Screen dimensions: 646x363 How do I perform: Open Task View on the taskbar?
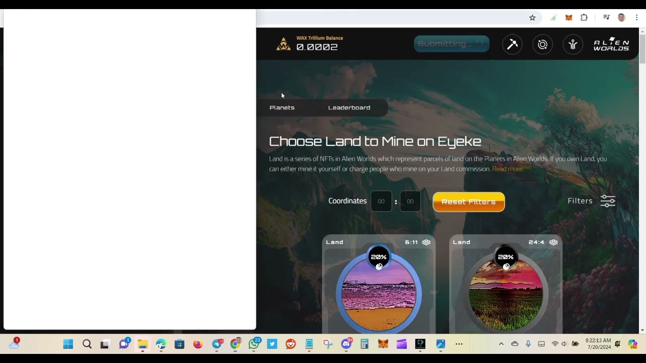(105, 344)
